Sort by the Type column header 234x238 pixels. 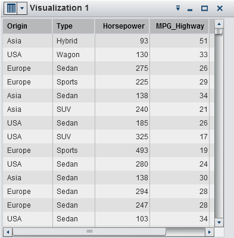[x=74, y=26]
